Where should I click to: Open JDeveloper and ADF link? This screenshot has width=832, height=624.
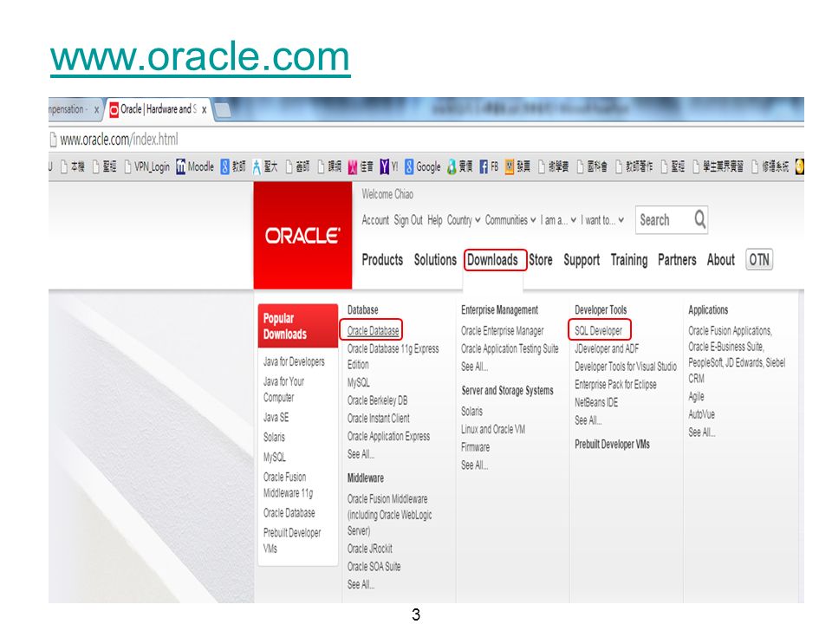point(607,348)
